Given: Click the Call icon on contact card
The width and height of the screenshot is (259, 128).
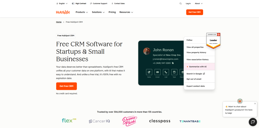Looking at the screenshot, I should tap(166, 72).
